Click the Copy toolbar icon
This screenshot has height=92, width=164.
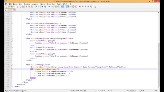pyautogui.click(x=29, y=7)
